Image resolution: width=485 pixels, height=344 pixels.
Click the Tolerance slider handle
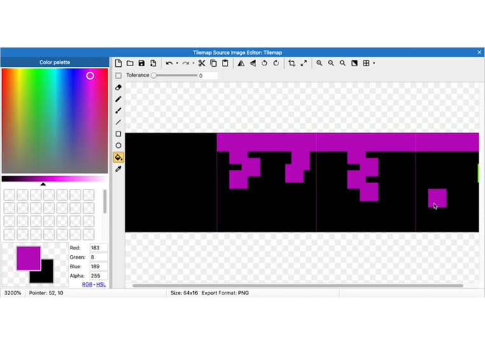click(154, 76)
